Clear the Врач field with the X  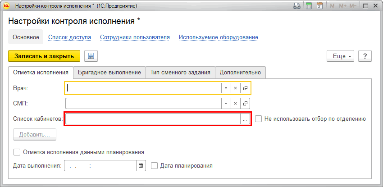coord(235,88)
